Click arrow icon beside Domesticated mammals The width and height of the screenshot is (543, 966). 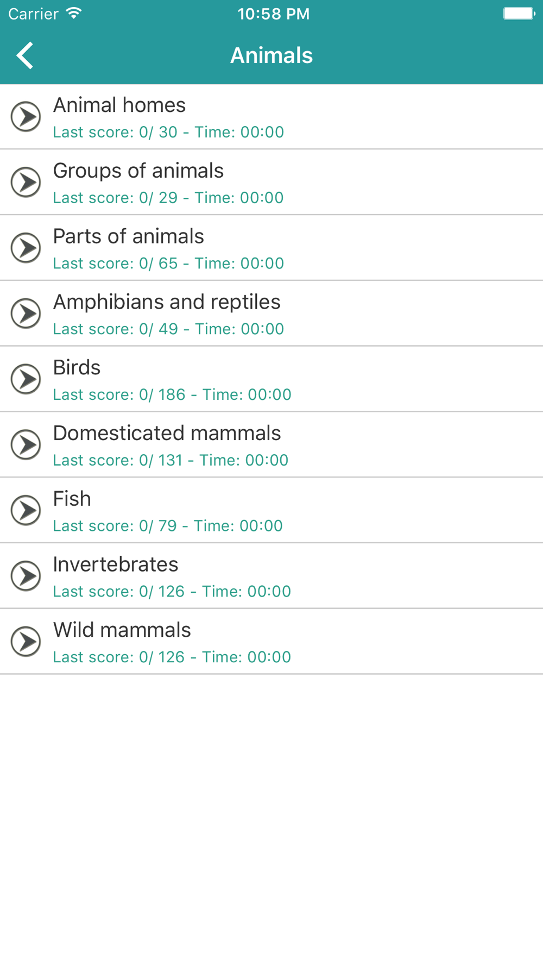tap(26, 444)
